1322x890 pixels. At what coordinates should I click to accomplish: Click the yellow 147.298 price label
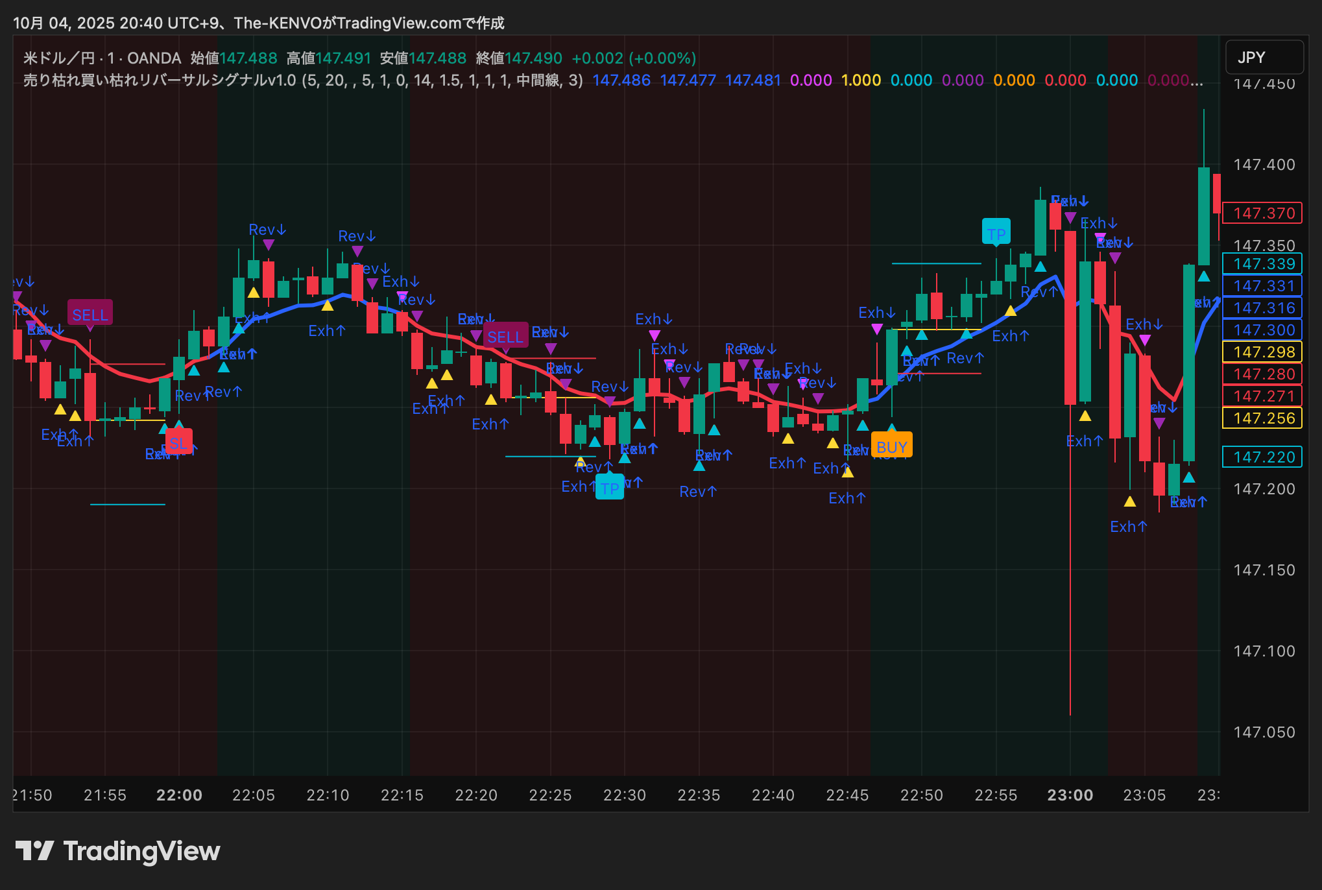point(1262,352)
